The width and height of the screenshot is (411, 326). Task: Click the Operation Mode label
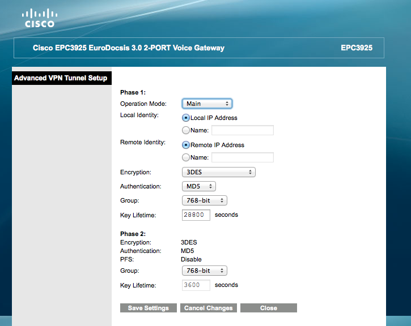[x=143, y=104]
